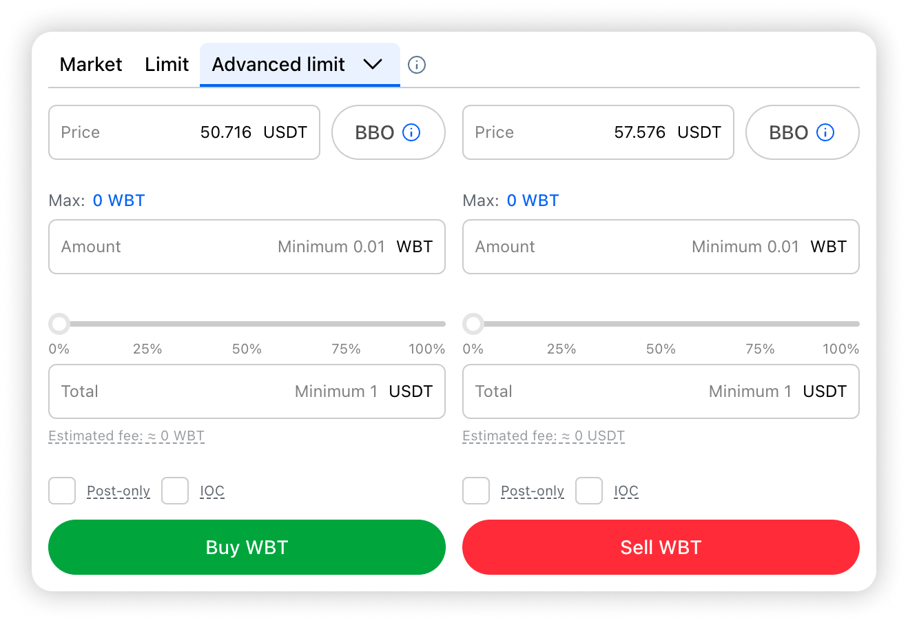908x623 pixels.
Task: Enable the buy-side IOC checkbox
Action: tap(175, 491)
